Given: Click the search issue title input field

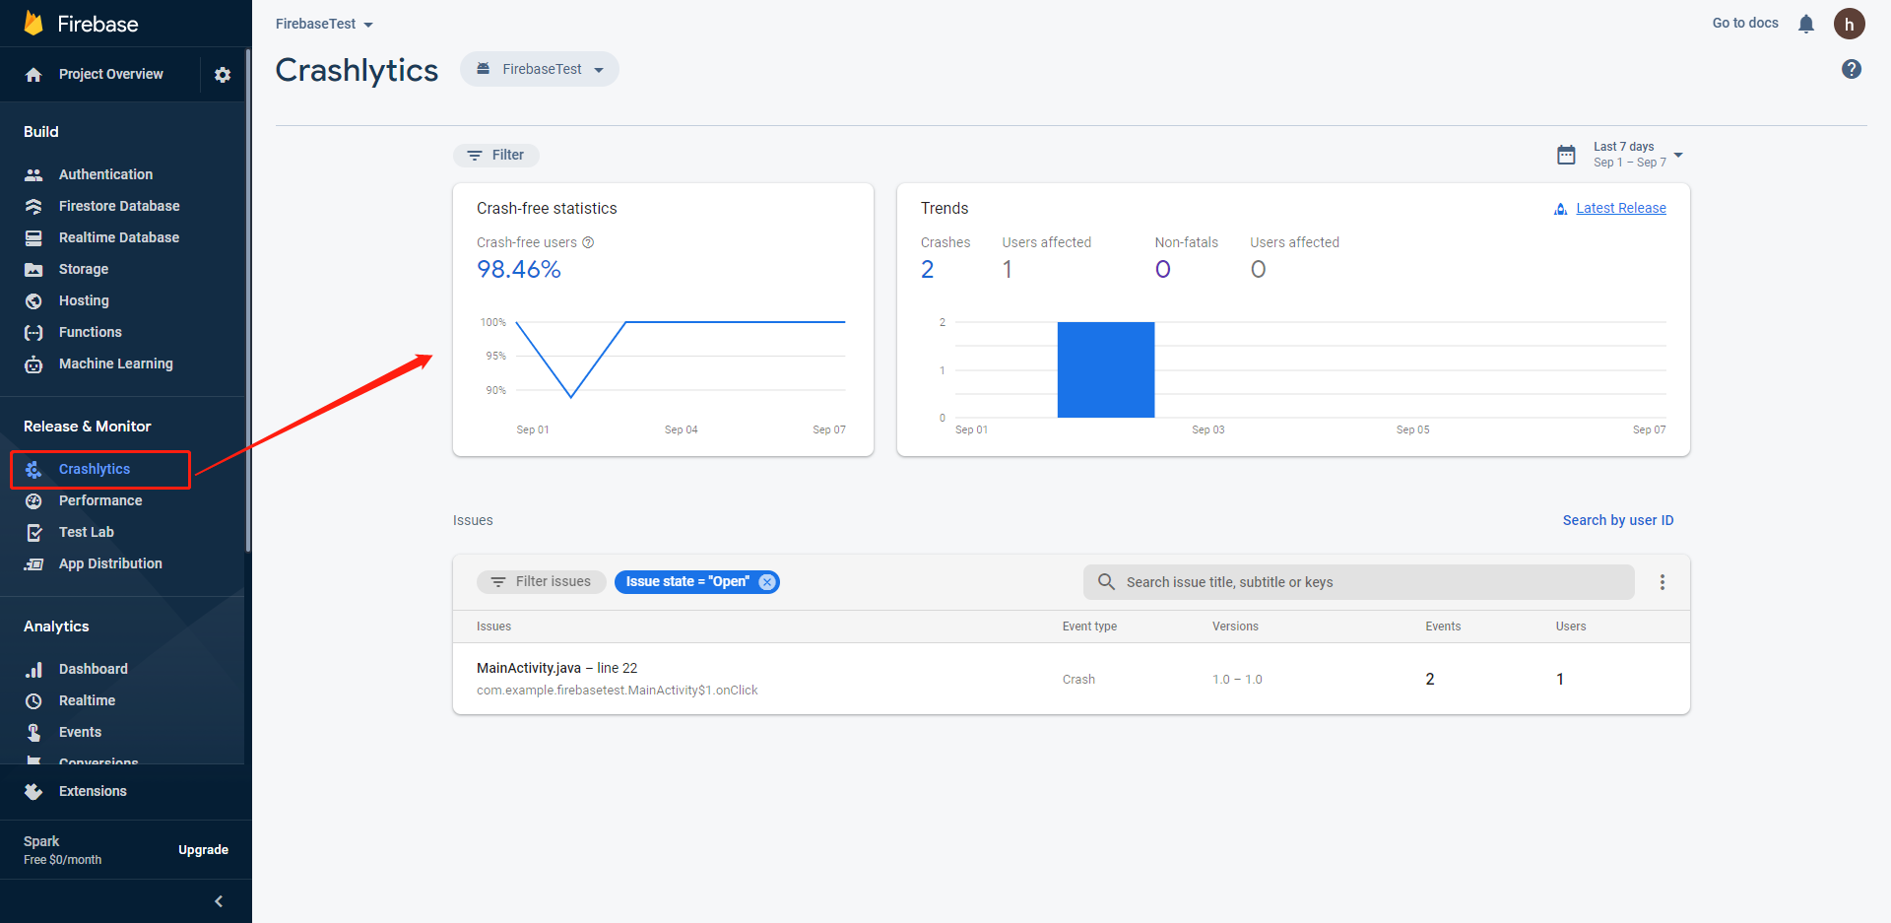Looking at the screenshot, I should (x=1359, y=581).
